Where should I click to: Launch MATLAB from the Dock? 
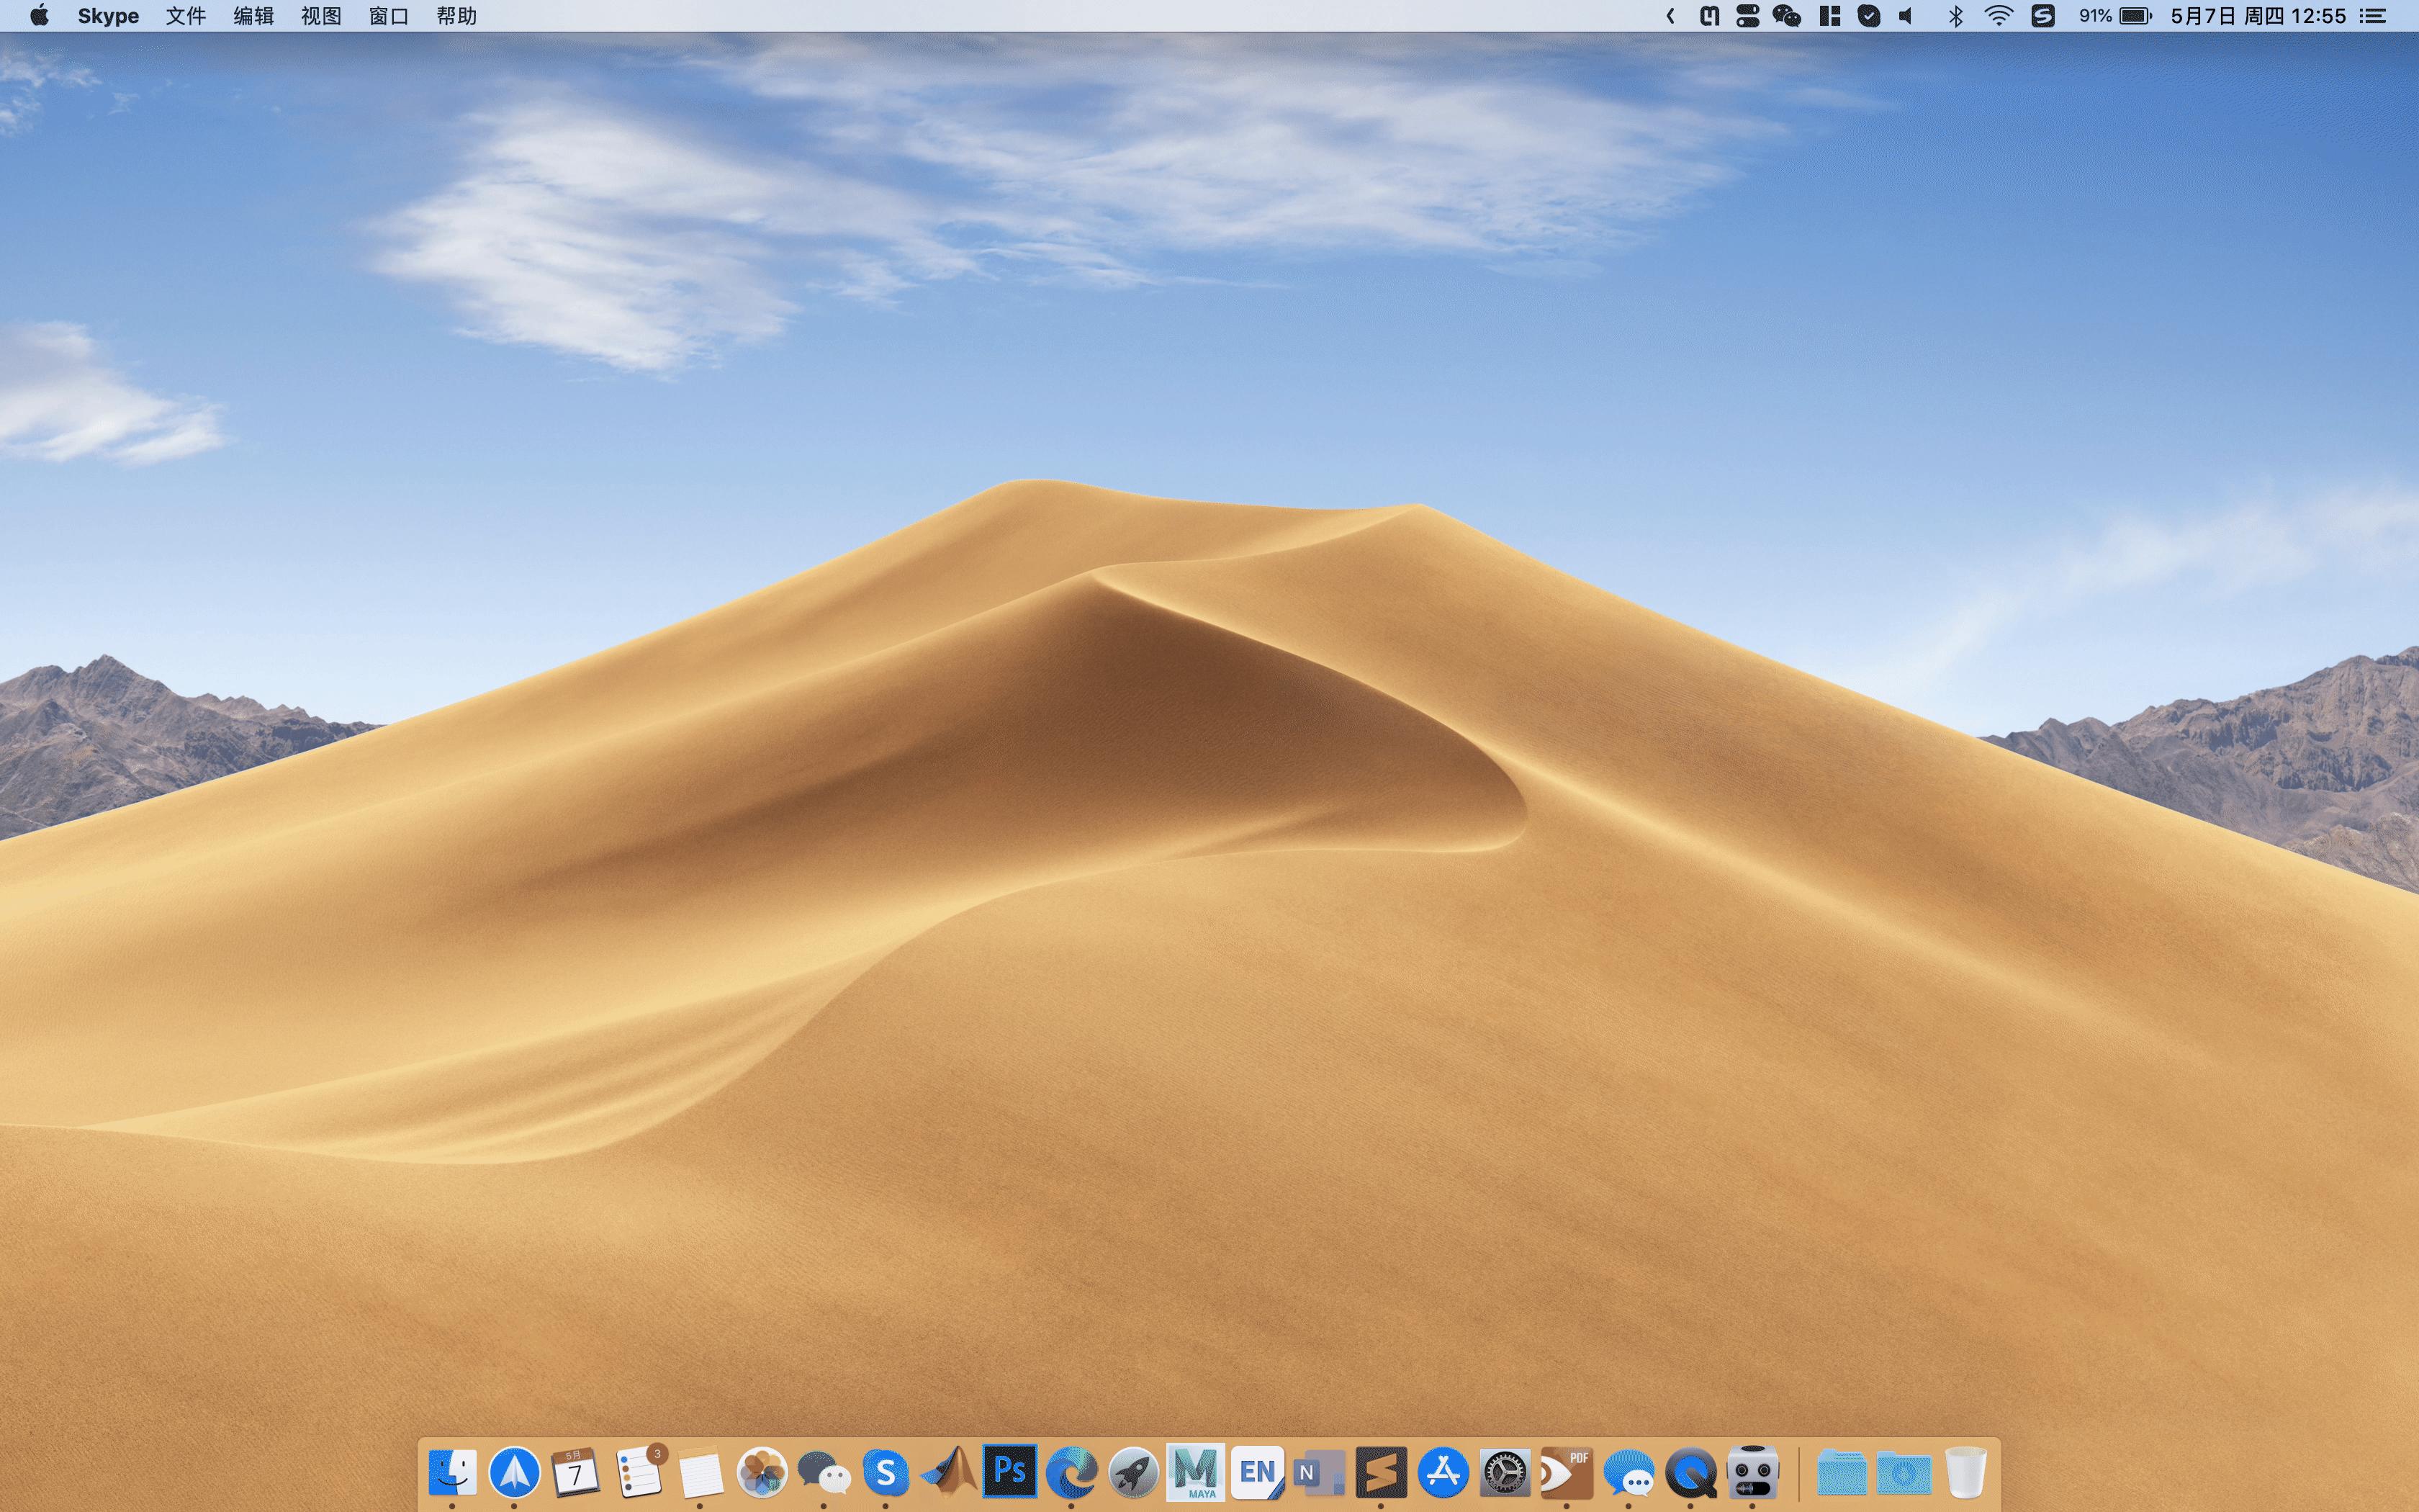point(947,1472)
